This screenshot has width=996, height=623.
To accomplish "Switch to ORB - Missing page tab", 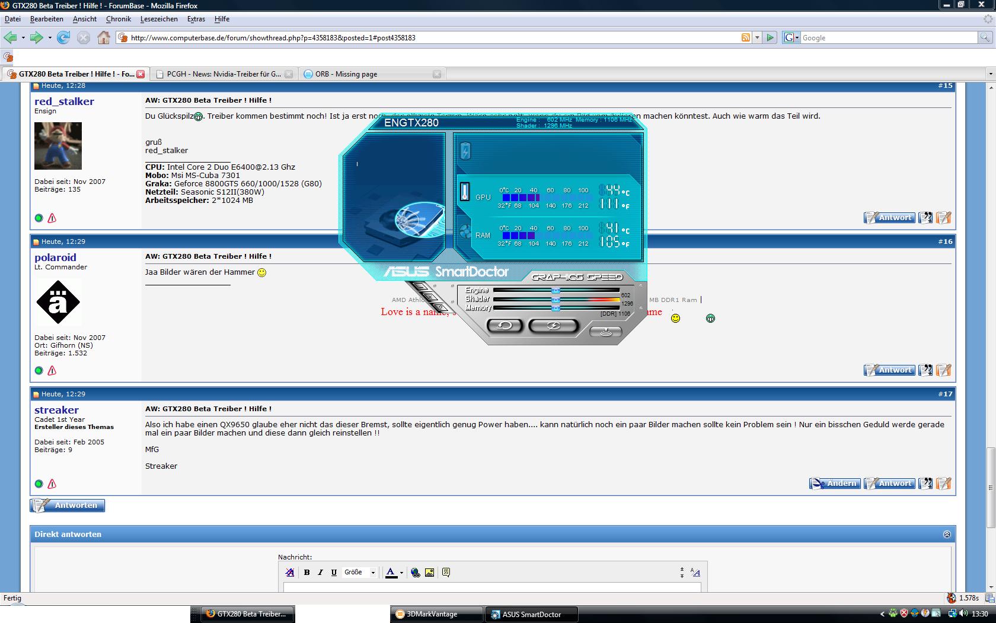I will [372, 74].
